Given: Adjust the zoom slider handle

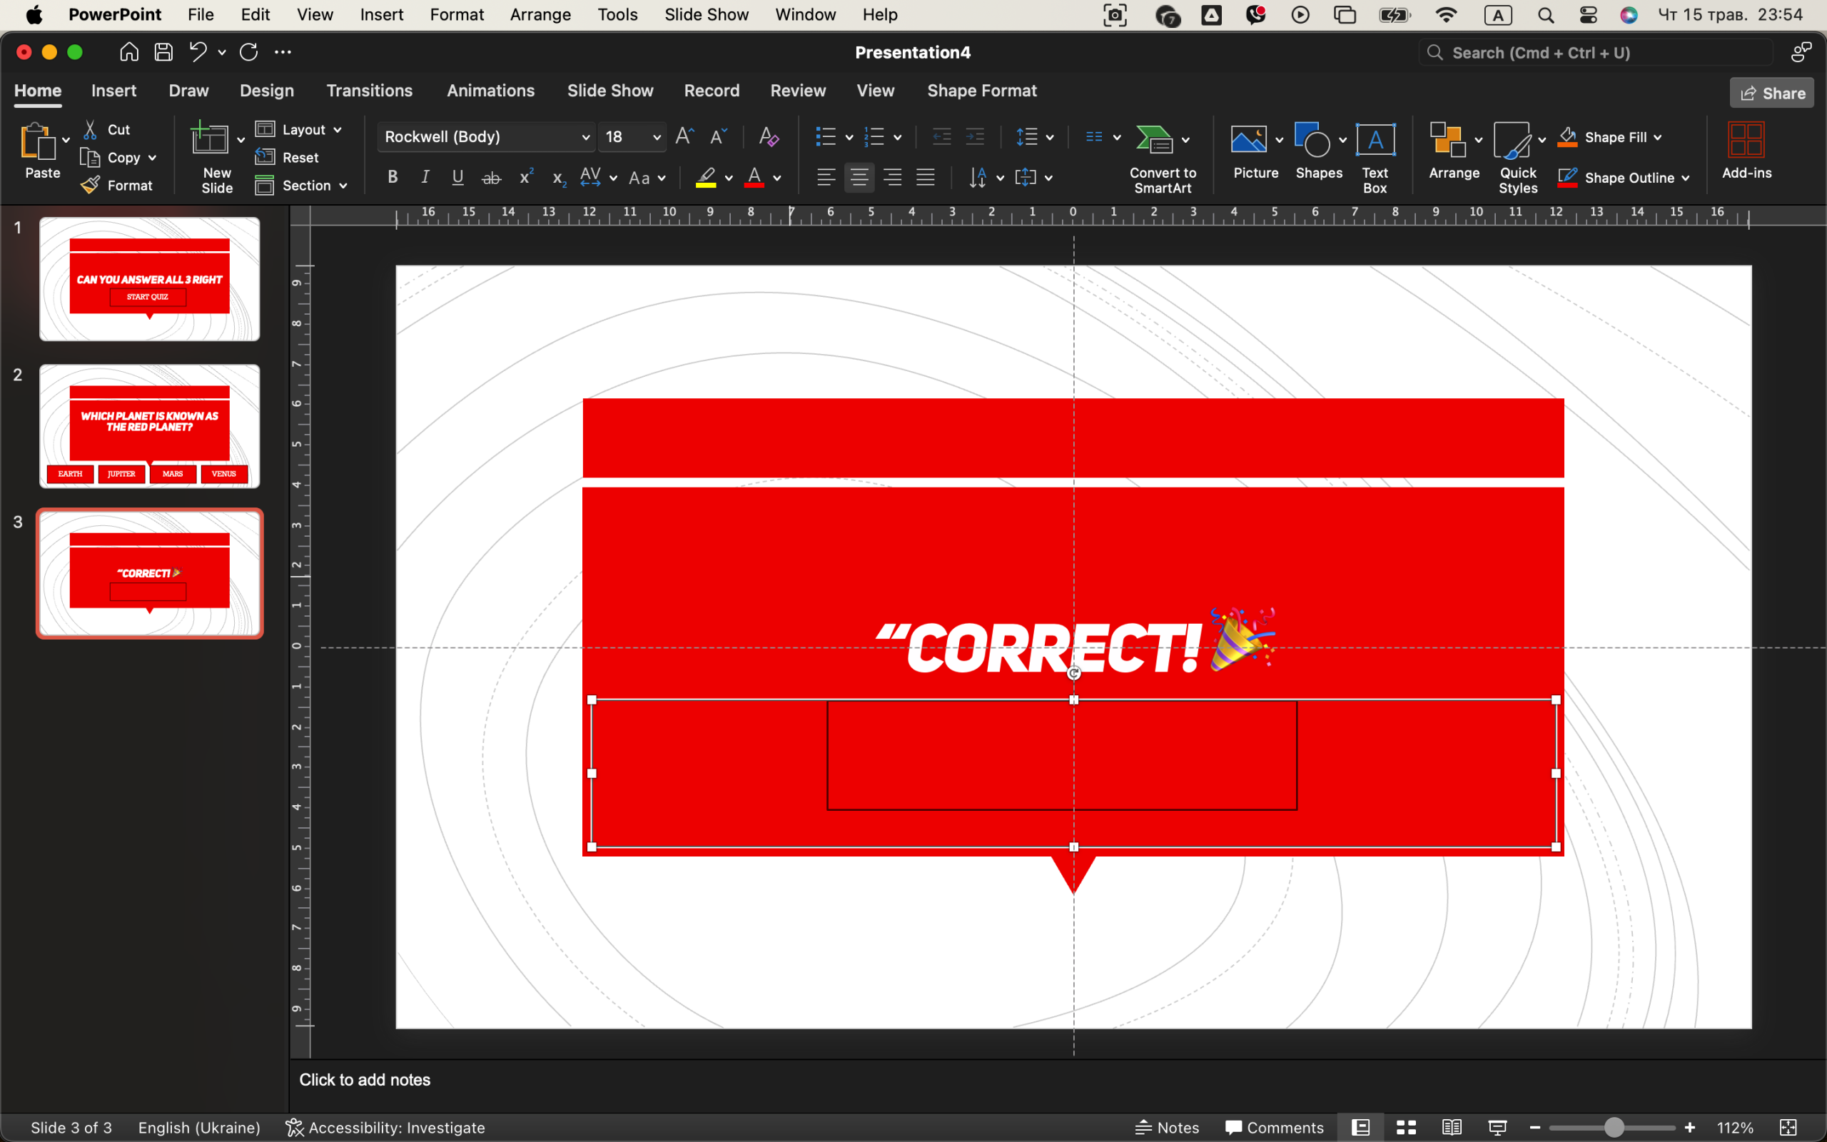Looking at the screenshot, I should [x=1614, y=1128].
